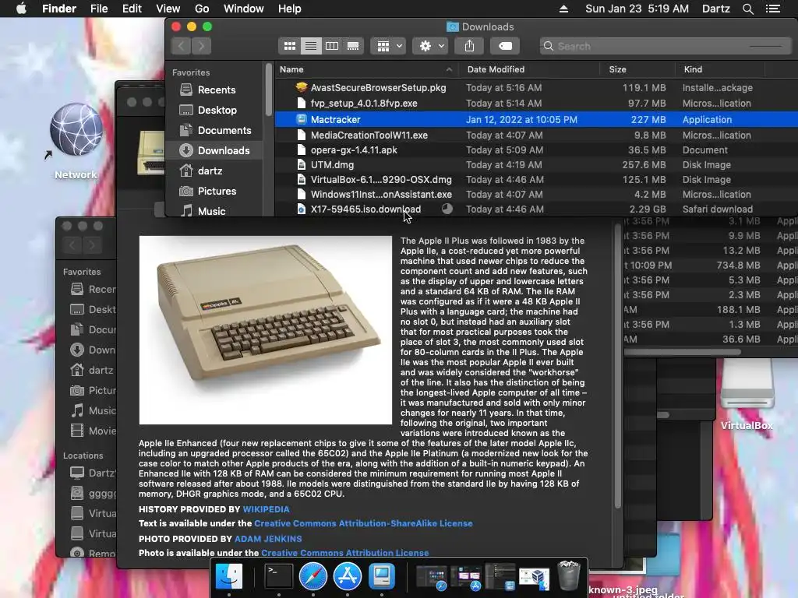The width and height of the screenshot is (798, 598).
Task: Open Trash from the Dock
Action: click(x=569, y=575)
